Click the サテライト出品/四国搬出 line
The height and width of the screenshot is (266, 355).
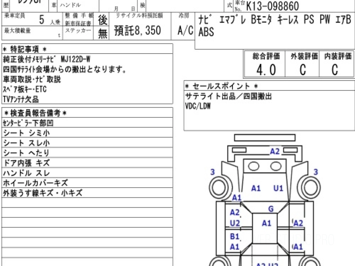click(x=228, y=96)
